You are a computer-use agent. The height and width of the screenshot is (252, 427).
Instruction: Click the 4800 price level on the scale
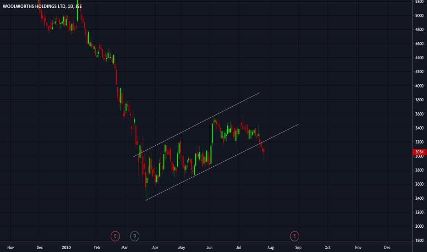pos(419,29)
